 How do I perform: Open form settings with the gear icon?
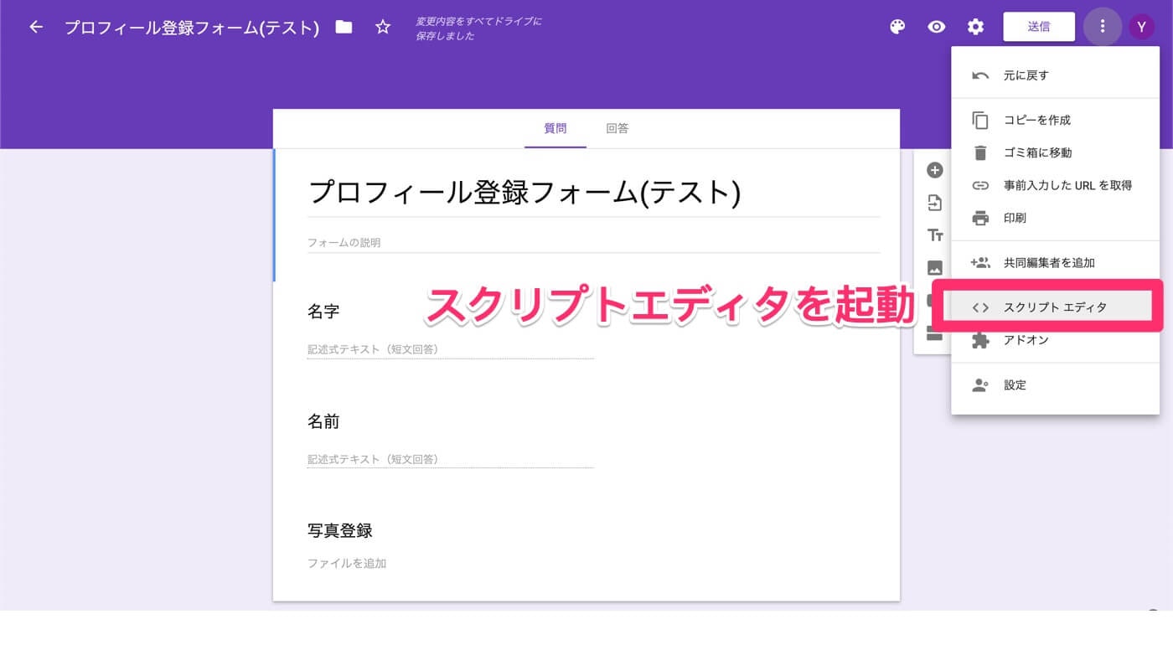point(975,27)
